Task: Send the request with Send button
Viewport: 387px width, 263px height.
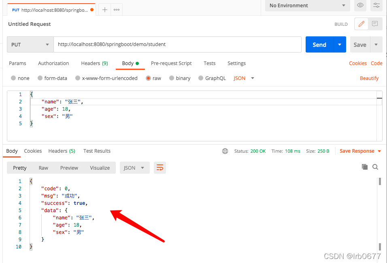Action: pyautogui.click(x=319, y=44)
